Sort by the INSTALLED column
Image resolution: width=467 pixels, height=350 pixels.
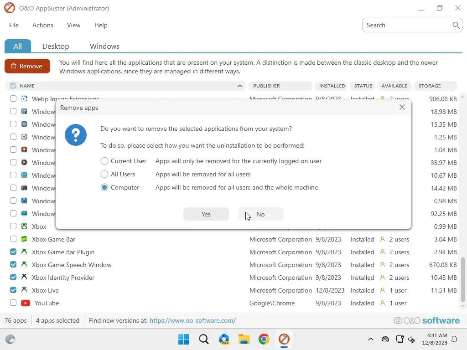click(332, 86)
